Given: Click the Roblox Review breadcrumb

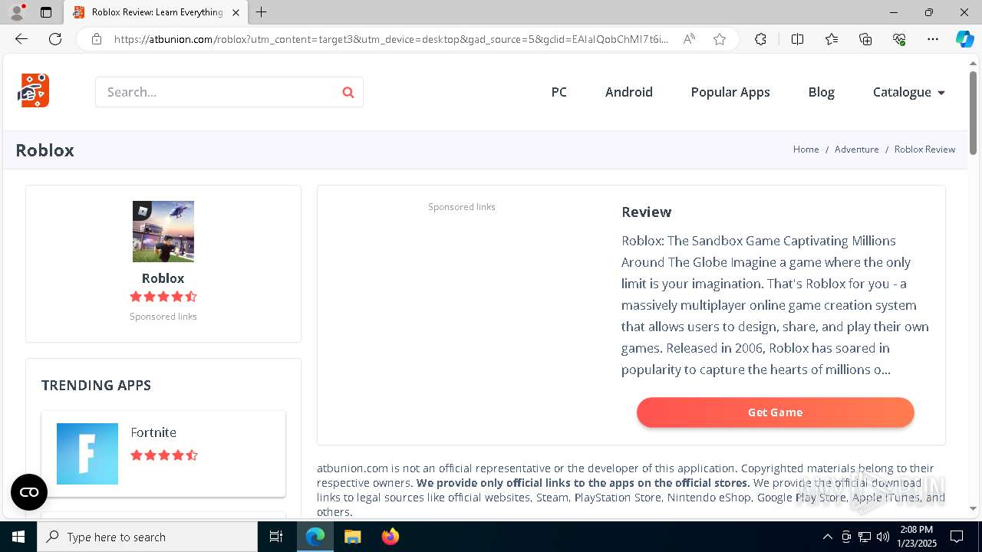Looking at the screenshot, I should (924, 149).
